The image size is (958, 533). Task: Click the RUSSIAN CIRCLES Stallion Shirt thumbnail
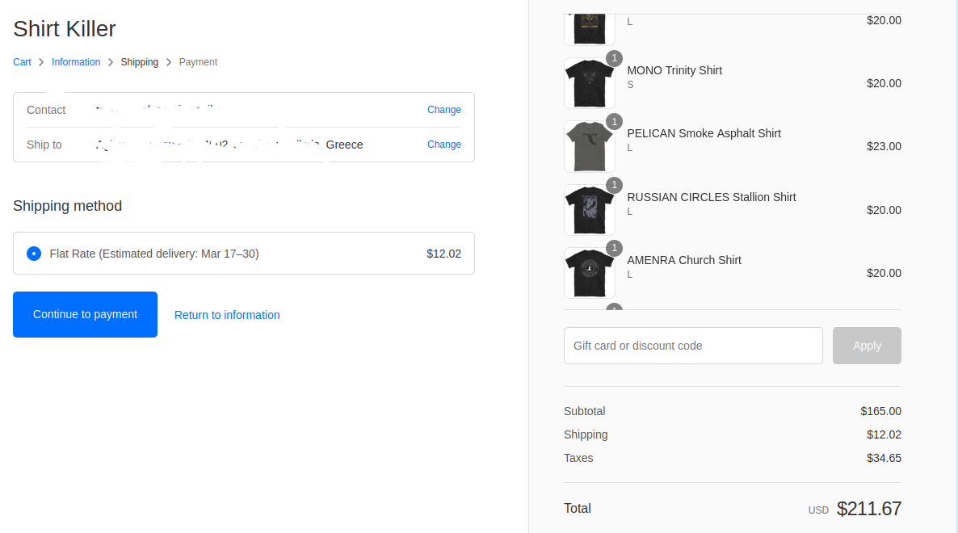[589, 210]
